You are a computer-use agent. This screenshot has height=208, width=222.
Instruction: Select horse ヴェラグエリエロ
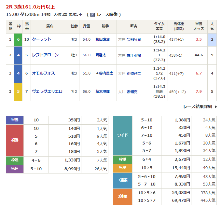pyautogui.click(x=47, y=91)
